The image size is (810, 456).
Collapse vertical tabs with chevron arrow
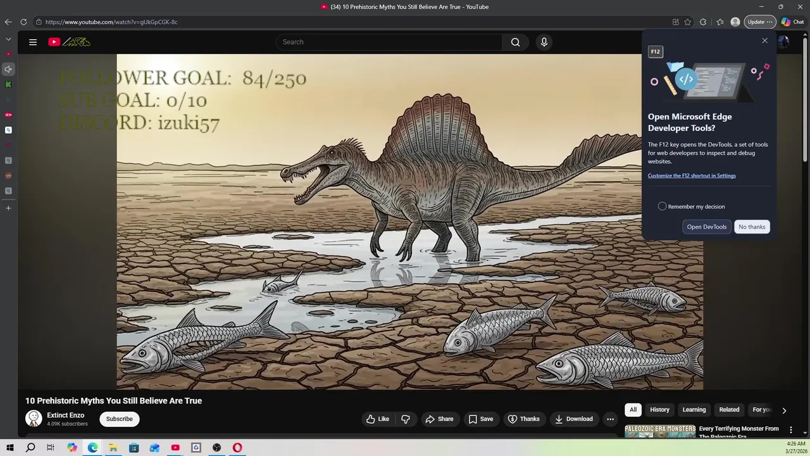(8, 39)
